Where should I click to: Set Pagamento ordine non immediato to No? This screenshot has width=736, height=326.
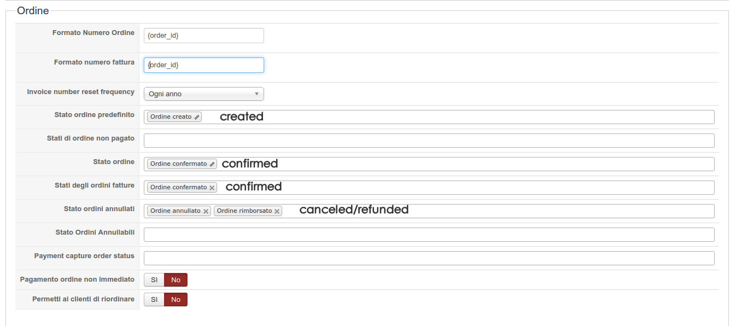click(176, 280)
